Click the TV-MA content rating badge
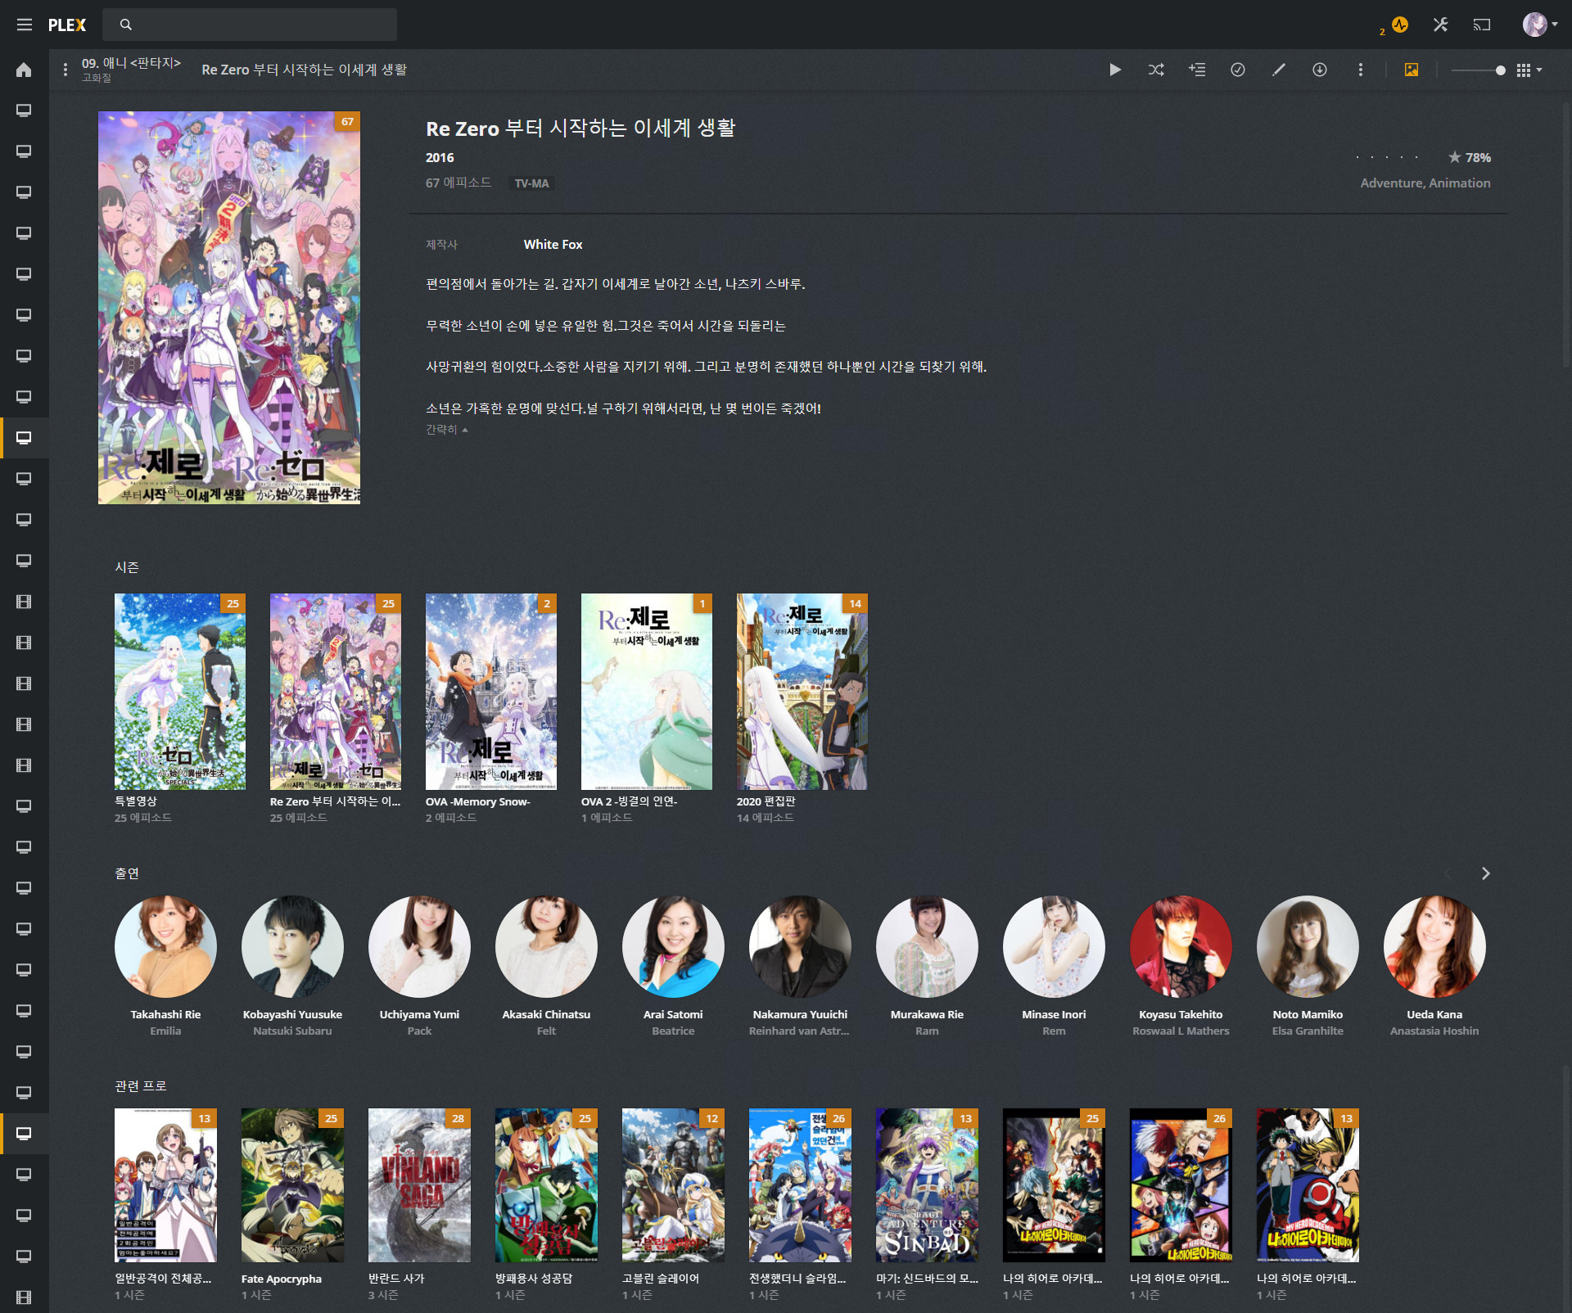 point(531,183)
